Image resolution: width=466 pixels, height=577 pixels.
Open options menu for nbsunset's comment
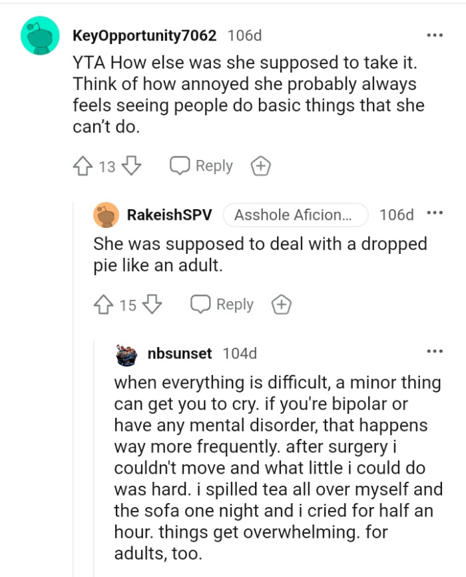point(435,351)
